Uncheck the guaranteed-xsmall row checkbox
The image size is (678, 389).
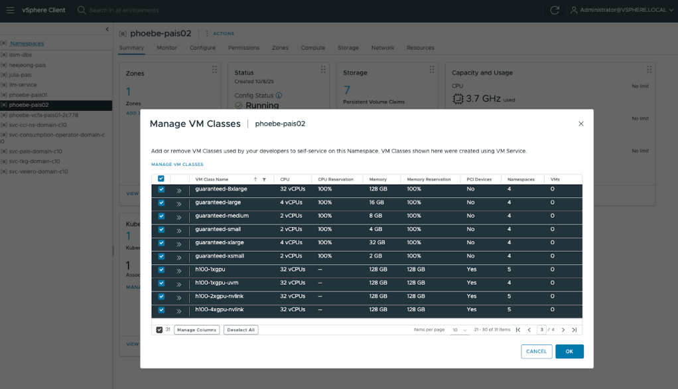click(161, 257)
